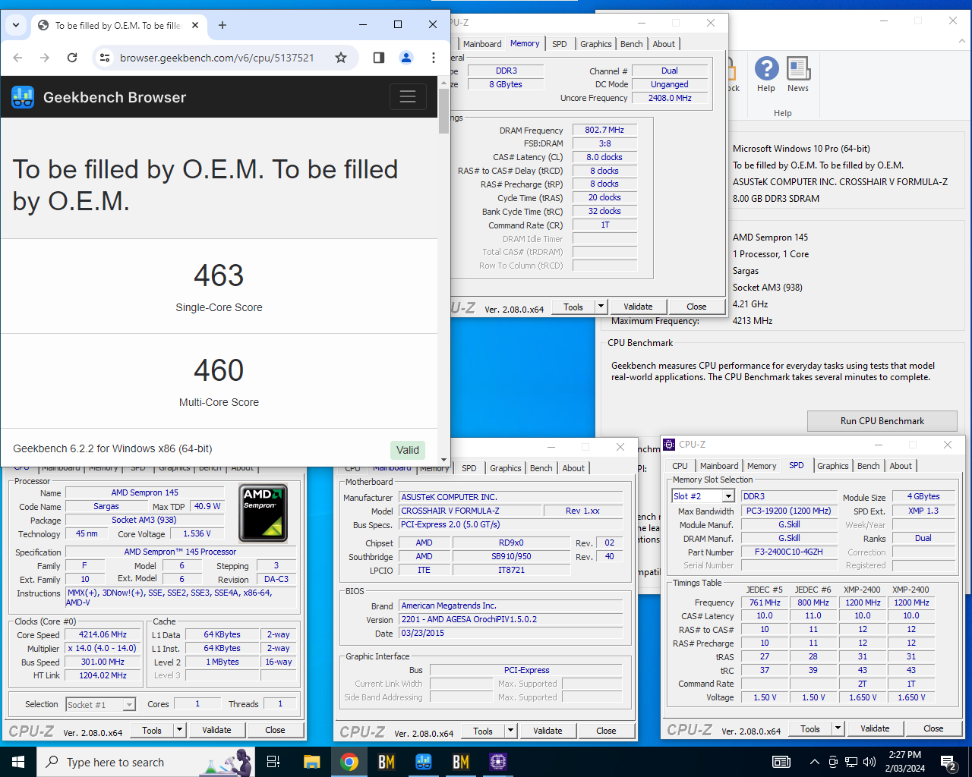The height and width of the screenshot is (777, 972).
Task: Go forward in Chrome
Action: point(45,58)
